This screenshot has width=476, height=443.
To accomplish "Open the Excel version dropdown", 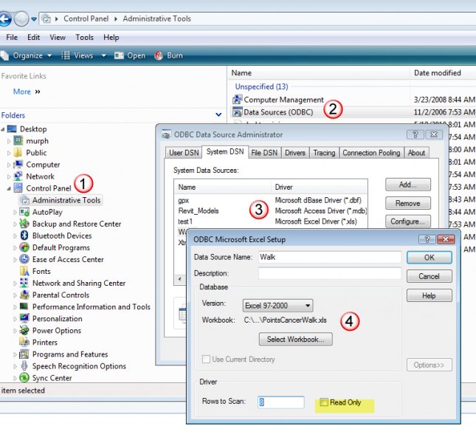I will click(277, 306).
